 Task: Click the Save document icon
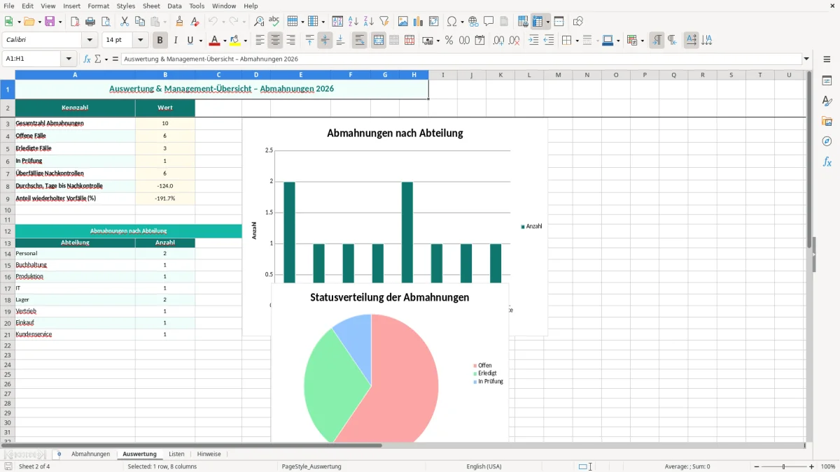tap(50, 22)
